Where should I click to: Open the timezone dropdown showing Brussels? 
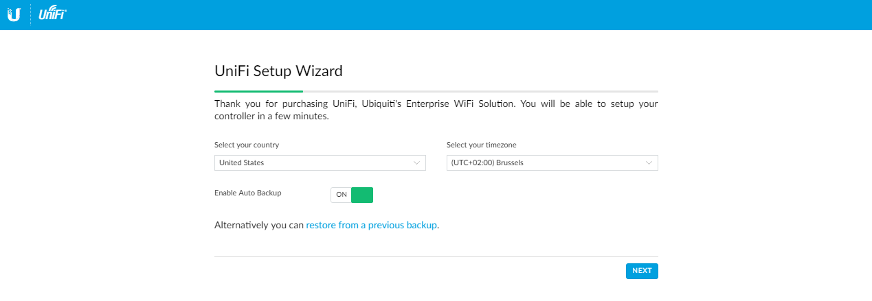click(552, 162)
